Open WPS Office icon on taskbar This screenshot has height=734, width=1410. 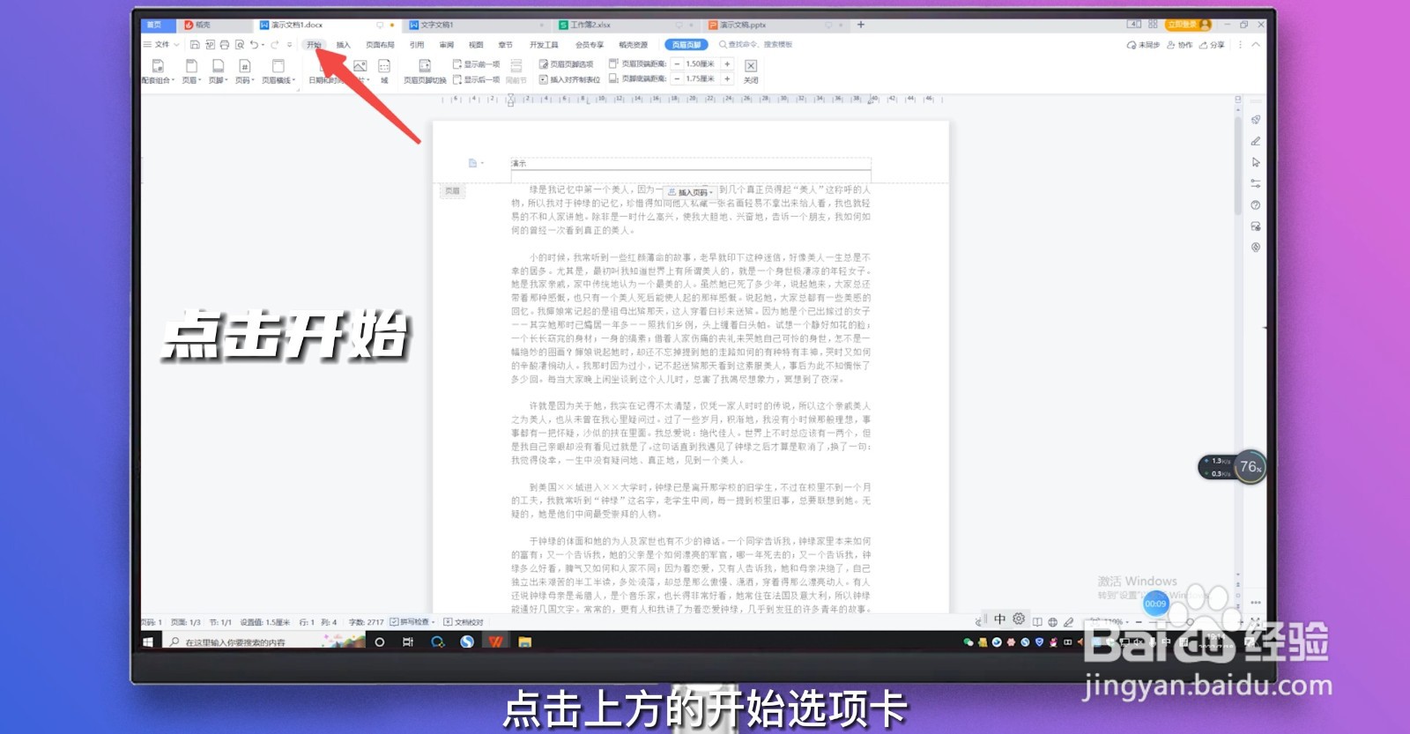pos(495,642)
